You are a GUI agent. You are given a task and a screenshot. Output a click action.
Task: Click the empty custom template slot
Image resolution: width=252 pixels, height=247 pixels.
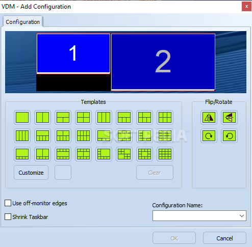pyautogui.click(x=63, y=173)
